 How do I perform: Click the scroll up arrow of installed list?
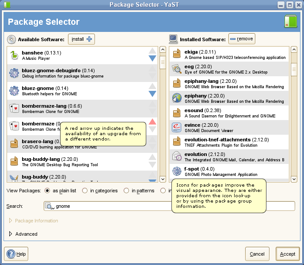(x=294, y=50)
